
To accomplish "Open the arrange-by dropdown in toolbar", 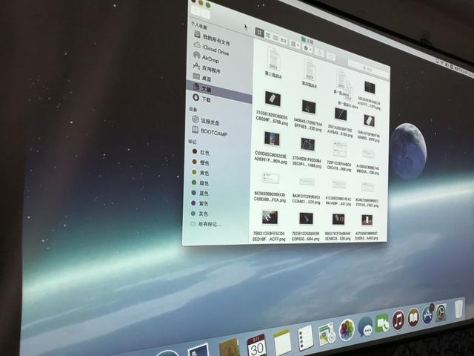I will click(294, 44).
